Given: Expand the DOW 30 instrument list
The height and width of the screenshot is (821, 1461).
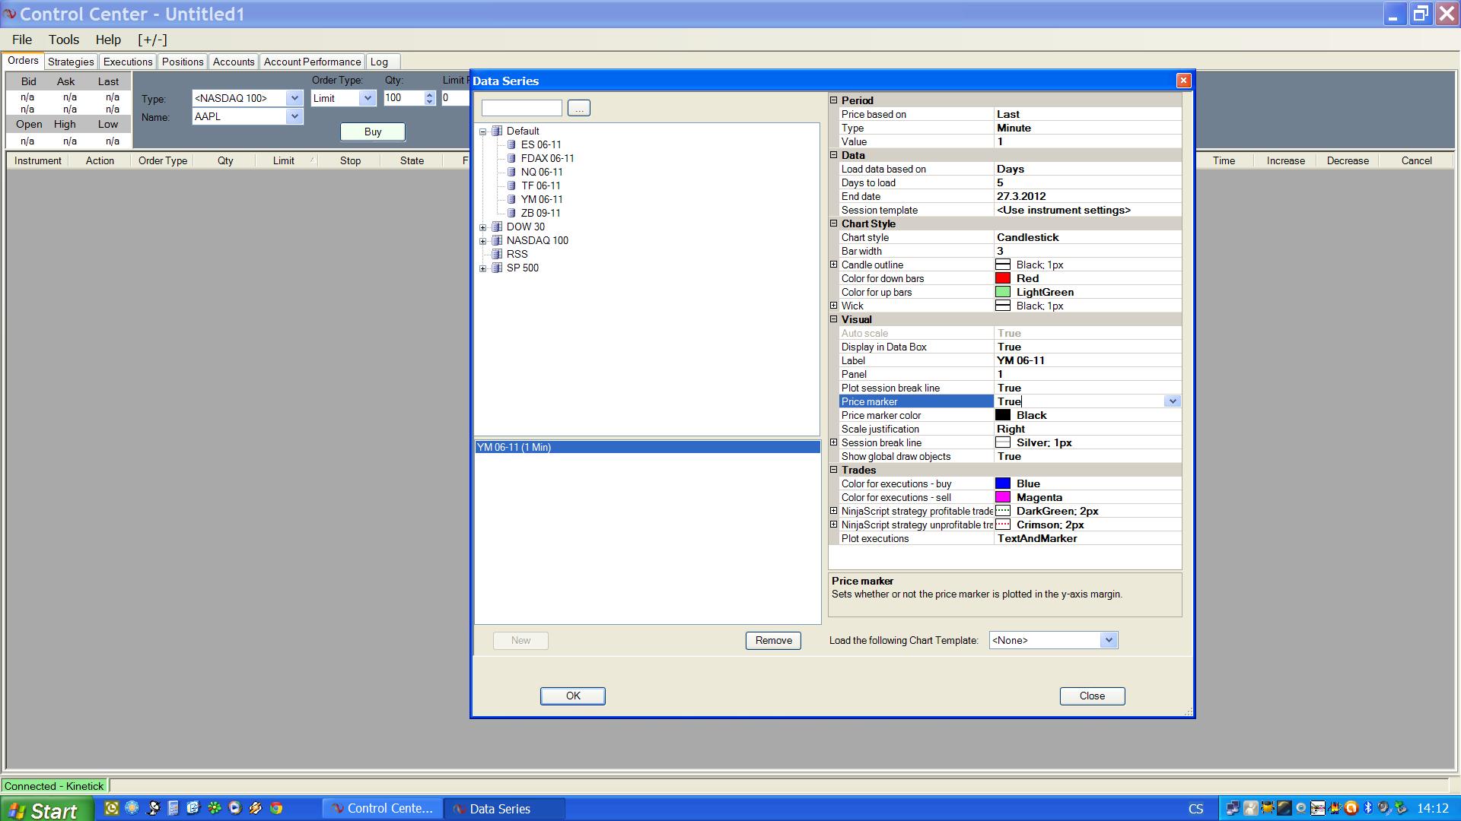Looking at the screenshot, I should tap(482, 227).
